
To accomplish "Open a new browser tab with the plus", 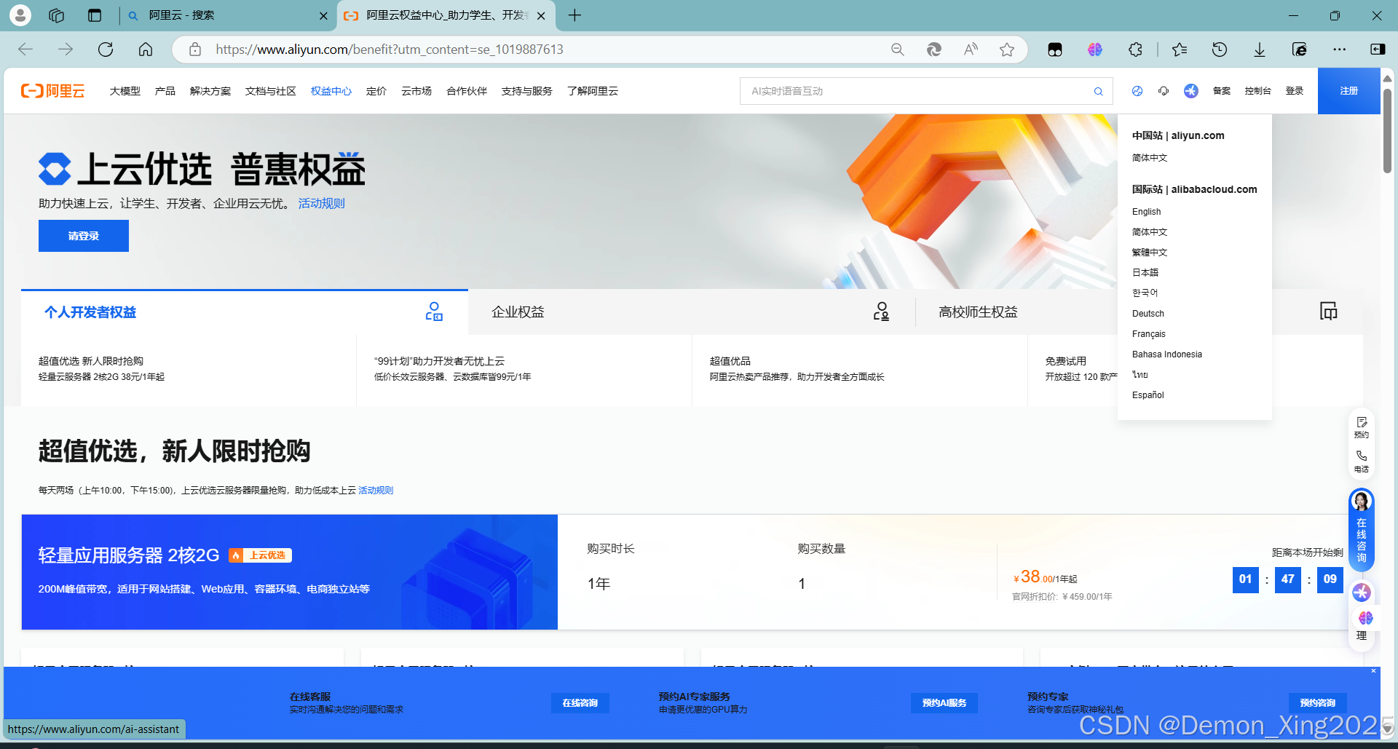I will click(x=574, y=15).
